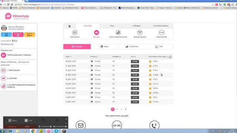Open Chrome from the taskbar
Image resolution: width=237 pixels, height=133 pixels.
pos(33,131)
